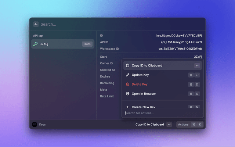Click the red trash icon for Delete Key

pyautogui.click(x=127, y=84)
